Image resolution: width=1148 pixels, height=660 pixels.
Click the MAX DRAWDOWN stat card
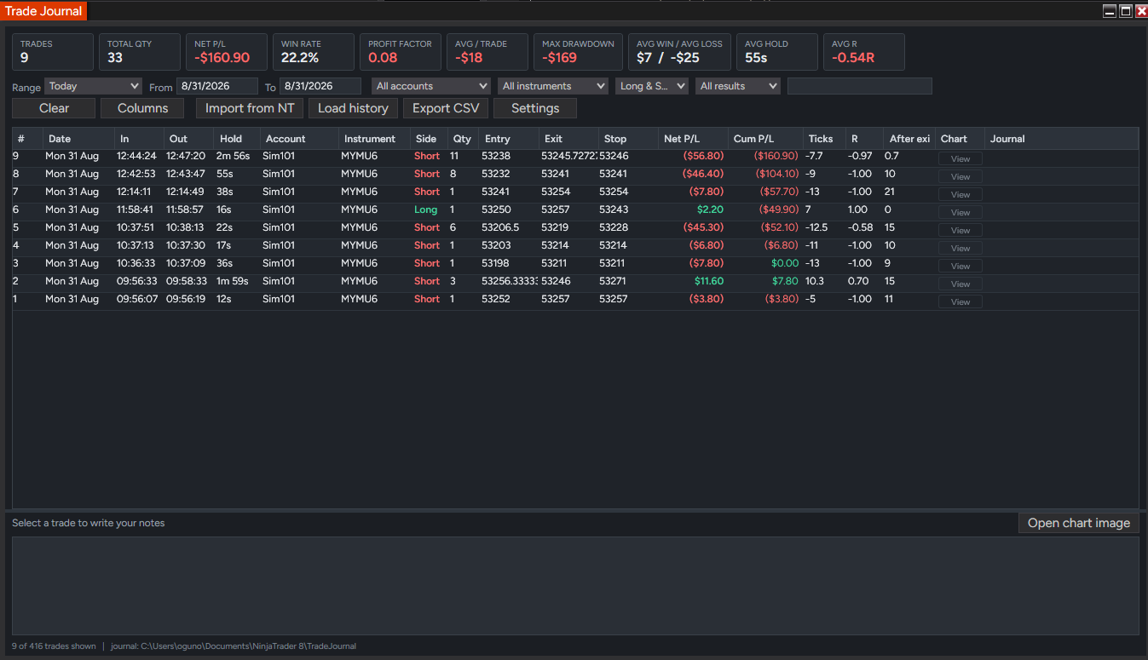578,52
